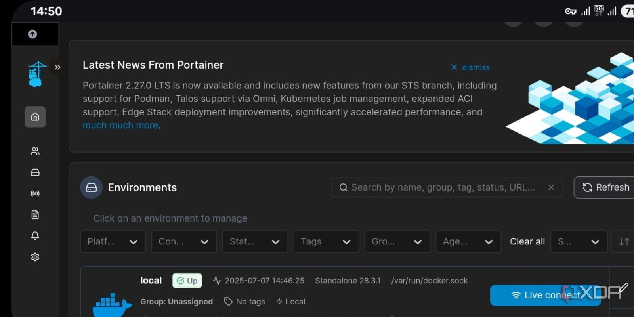Tap the 5G signal indicator in status bar
Viewport: 634px width, 317px height.
click(x=599, y=10)
